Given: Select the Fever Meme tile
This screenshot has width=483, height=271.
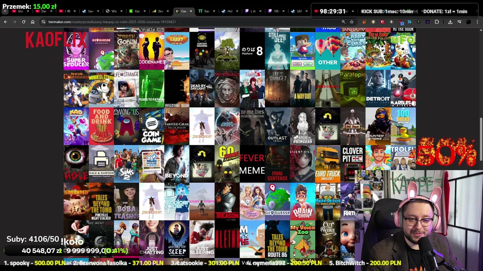Looking at the screenshot, I should [252, 164].
